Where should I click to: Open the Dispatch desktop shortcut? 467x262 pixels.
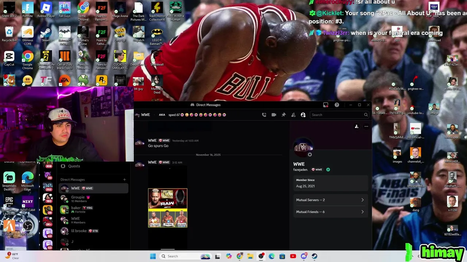click(138, 34)
